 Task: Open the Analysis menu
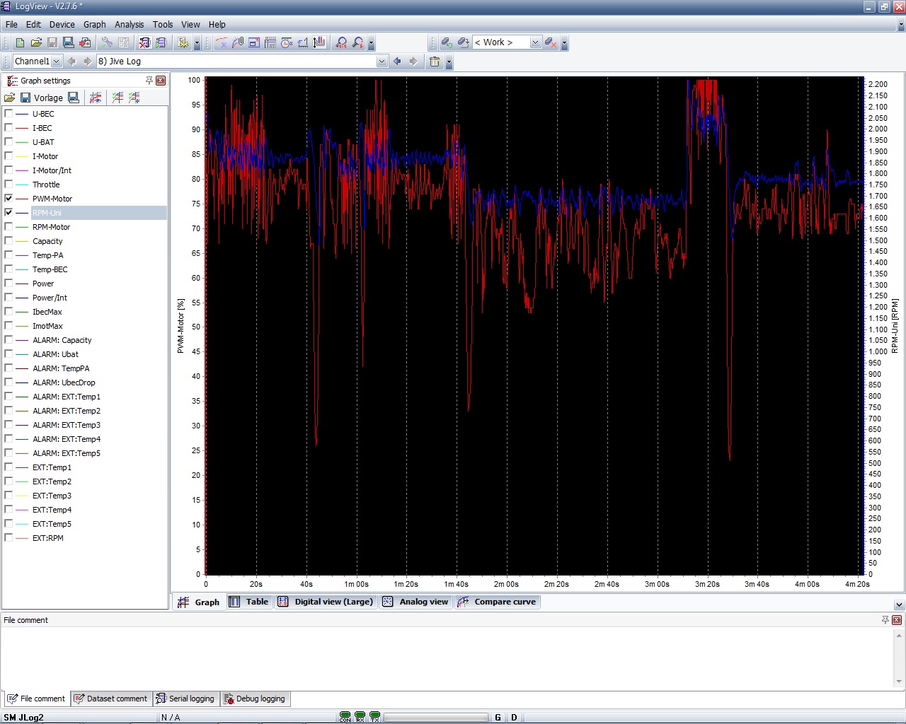pos(129,24)
